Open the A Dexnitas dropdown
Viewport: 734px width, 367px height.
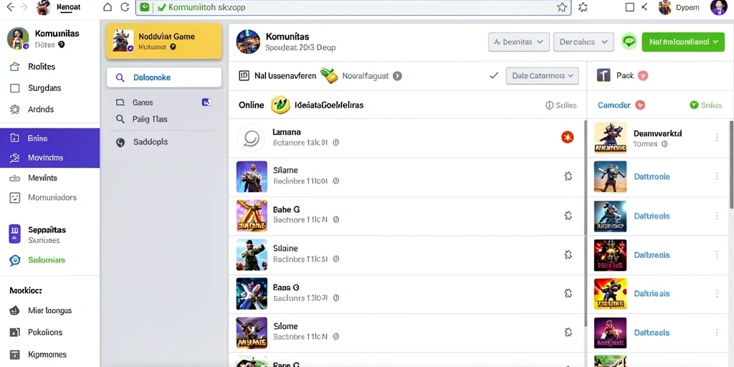(519, 42)
